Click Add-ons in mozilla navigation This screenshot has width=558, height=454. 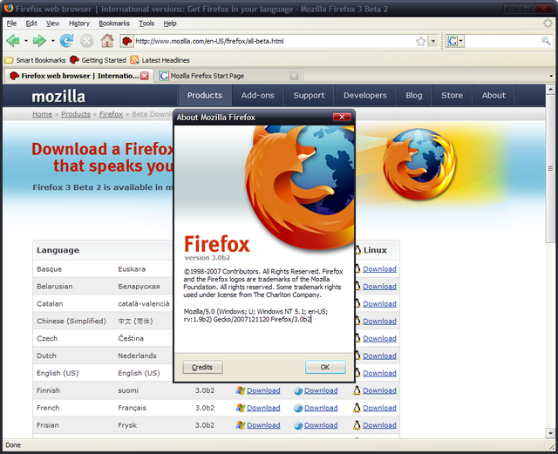coord(258,95)
